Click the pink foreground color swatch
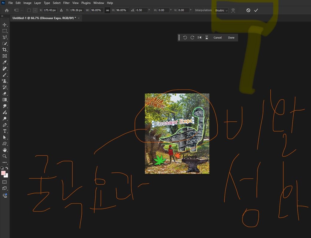The height and width of the screenshot is (238, 311). [x=3, y=173]
